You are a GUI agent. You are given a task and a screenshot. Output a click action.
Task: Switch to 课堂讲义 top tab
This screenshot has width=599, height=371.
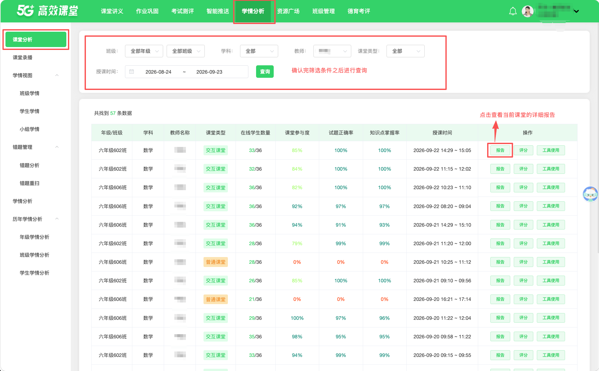[112, 11]
